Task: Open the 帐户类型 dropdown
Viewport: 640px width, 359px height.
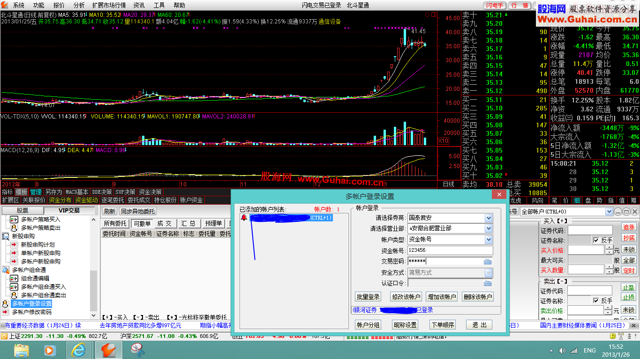Action: point(489,240)
